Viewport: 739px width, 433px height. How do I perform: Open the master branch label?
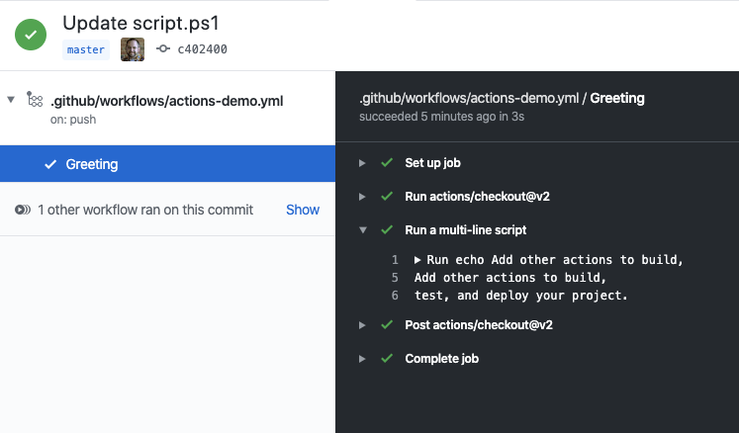(x=86, y=49)
